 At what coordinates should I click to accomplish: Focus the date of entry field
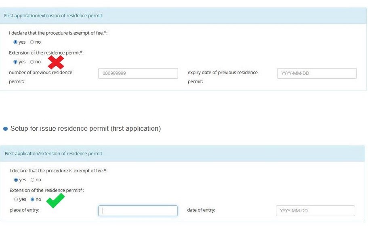click(x=315, y=211)
